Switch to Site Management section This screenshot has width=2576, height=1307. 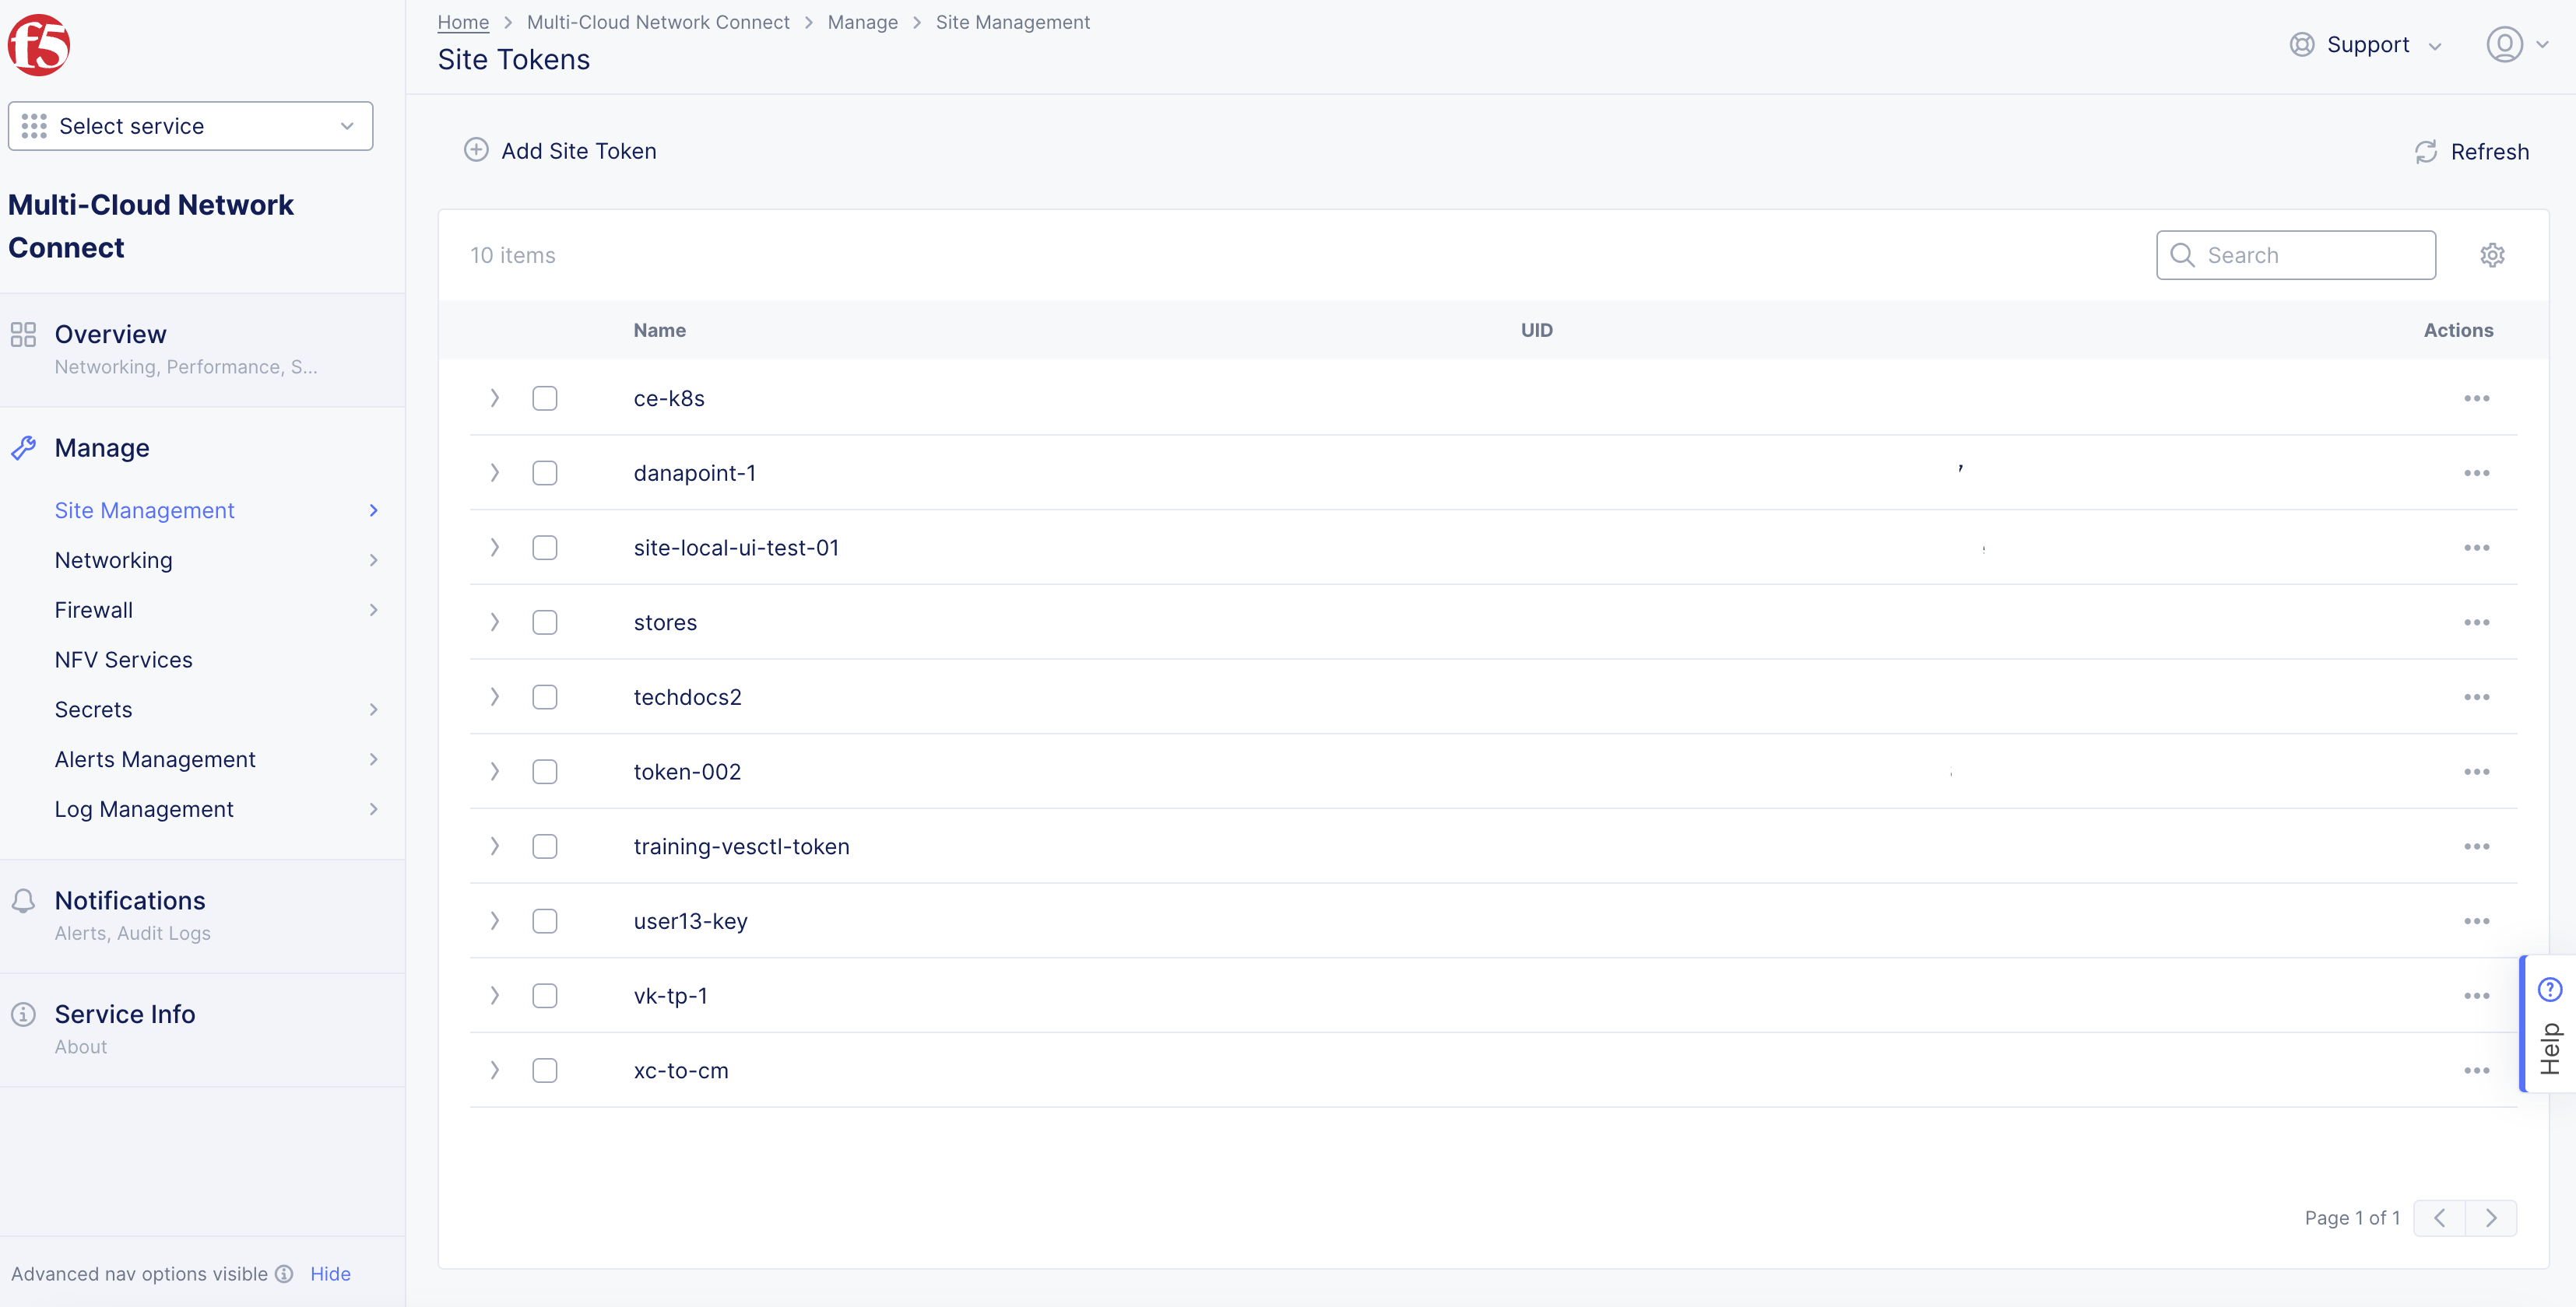tap(144, 510)
